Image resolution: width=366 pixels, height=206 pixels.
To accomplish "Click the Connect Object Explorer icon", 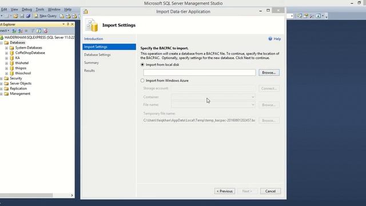I will click(14, 31).
